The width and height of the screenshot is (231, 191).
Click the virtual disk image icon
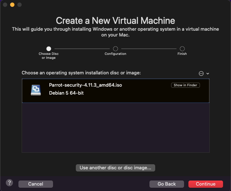tap(36, 90)
